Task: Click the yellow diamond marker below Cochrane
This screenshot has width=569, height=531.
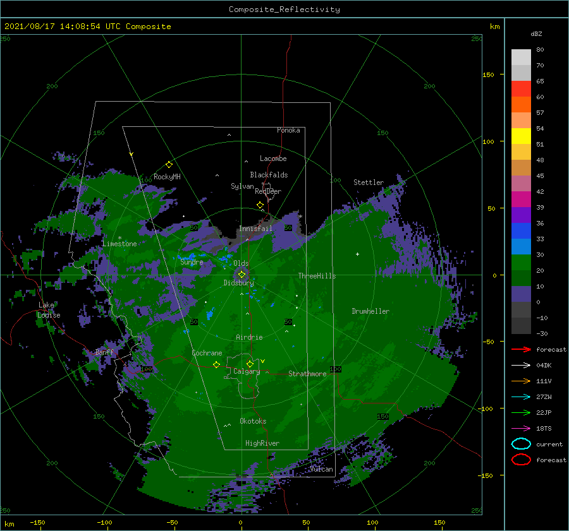Action: pyautogui.click(x=216, y=365)
